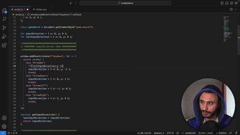This screenshot has width=240, height=135.
Task: Open the Search view icon
Action: click(x=4, y=19)
